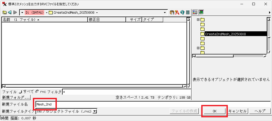Click the clipboard paste icon in toolbar
272x121 pixels.
tap(172, 12)
